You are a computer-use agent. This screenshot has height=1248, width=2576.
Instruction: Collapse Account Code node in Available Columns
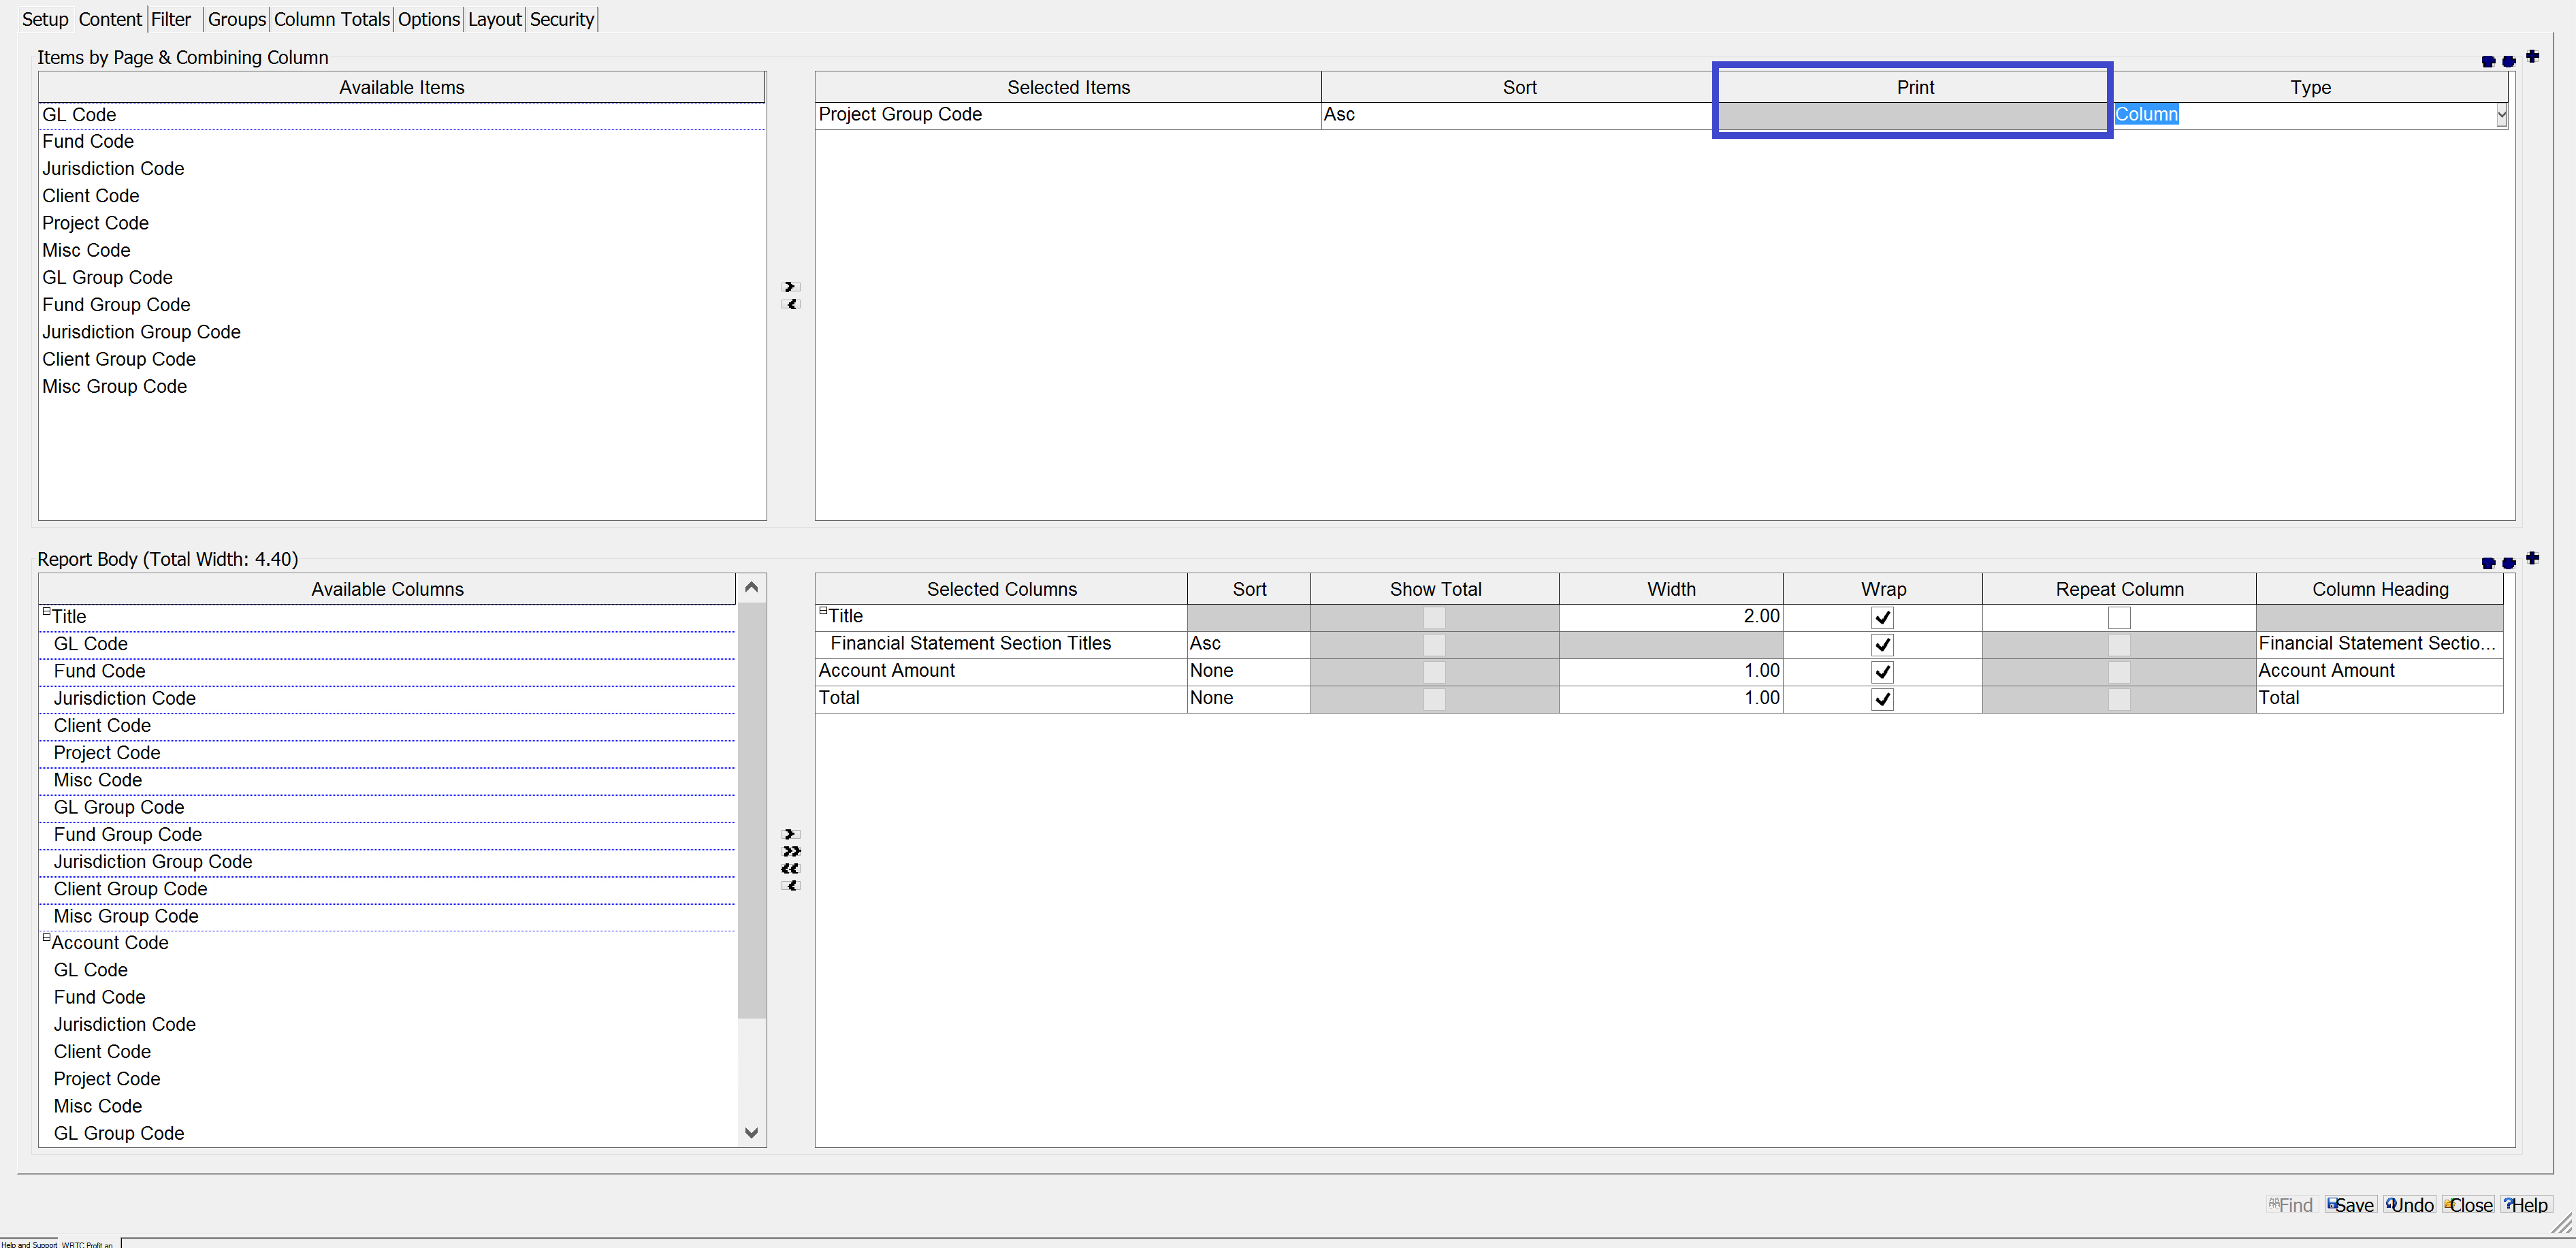coord(46,938)
